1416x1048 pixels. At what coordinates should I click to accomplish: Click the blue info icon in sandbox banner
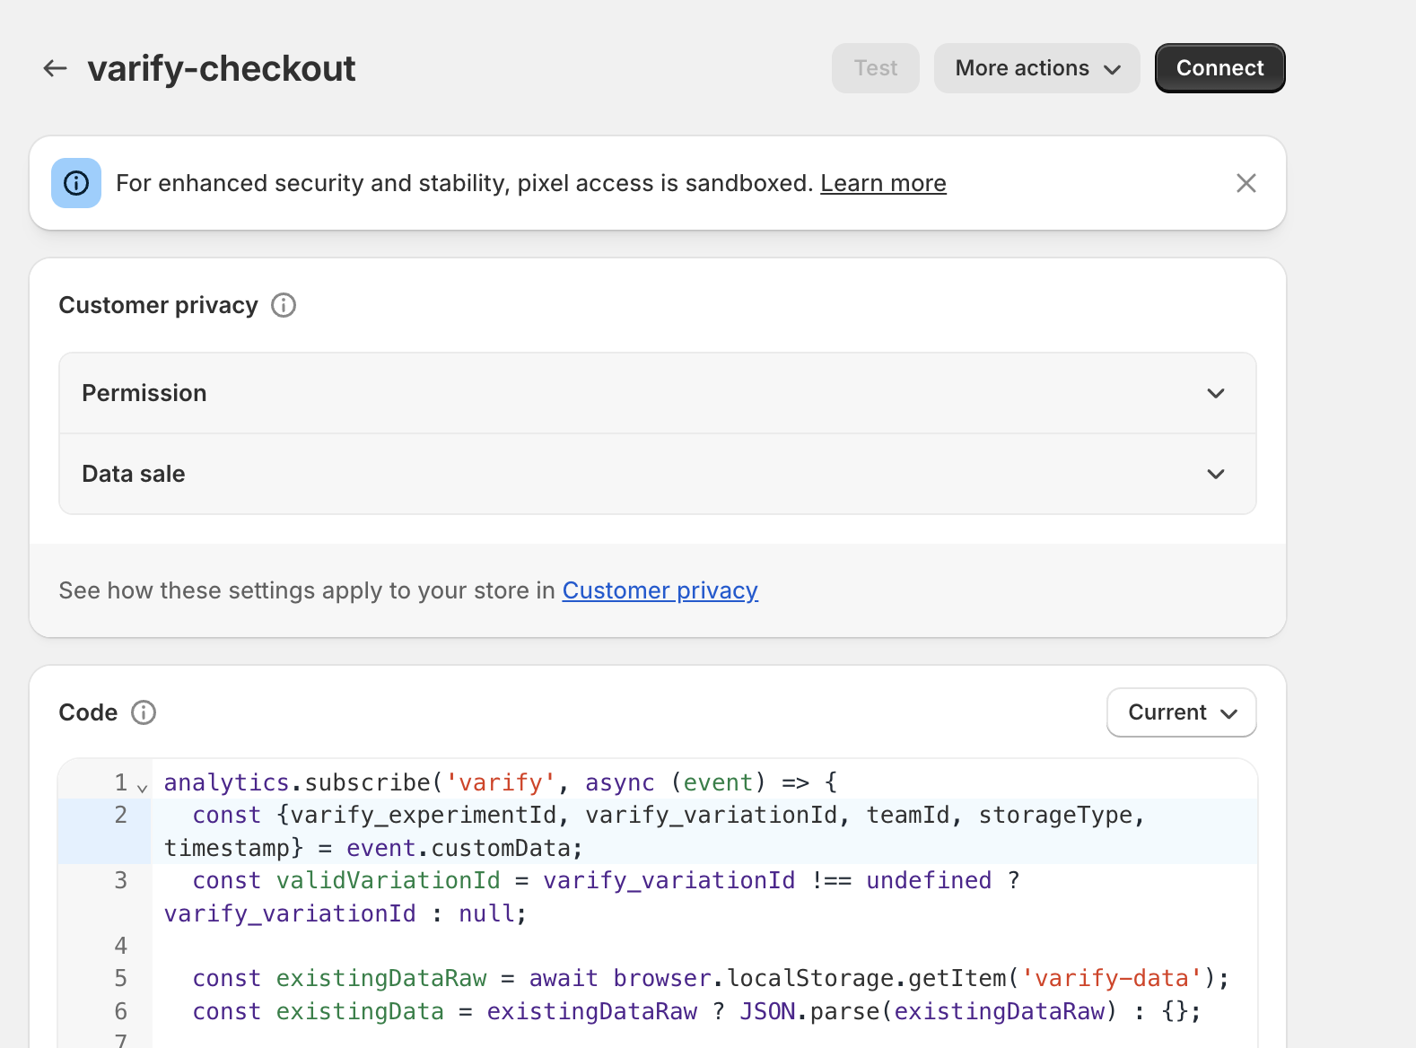pyautogui.click(x=76, y=183)
